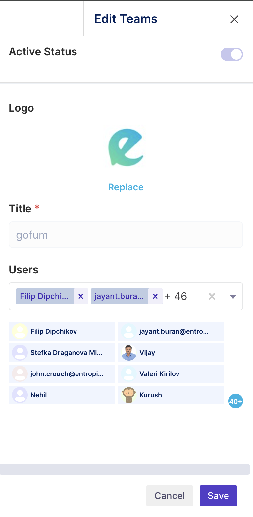Click the Replace logo link
This screenshot has width=253, height=517.
pos(126,187)
